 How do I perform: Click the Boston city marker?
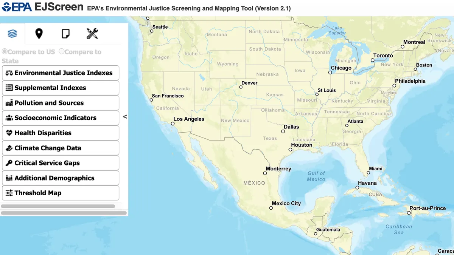(x=415, y=70)
